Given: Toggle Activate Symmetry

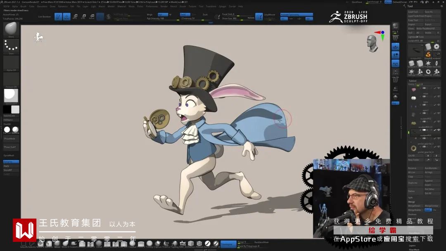Looking at the screenshot, I should (x=297, y=14).
